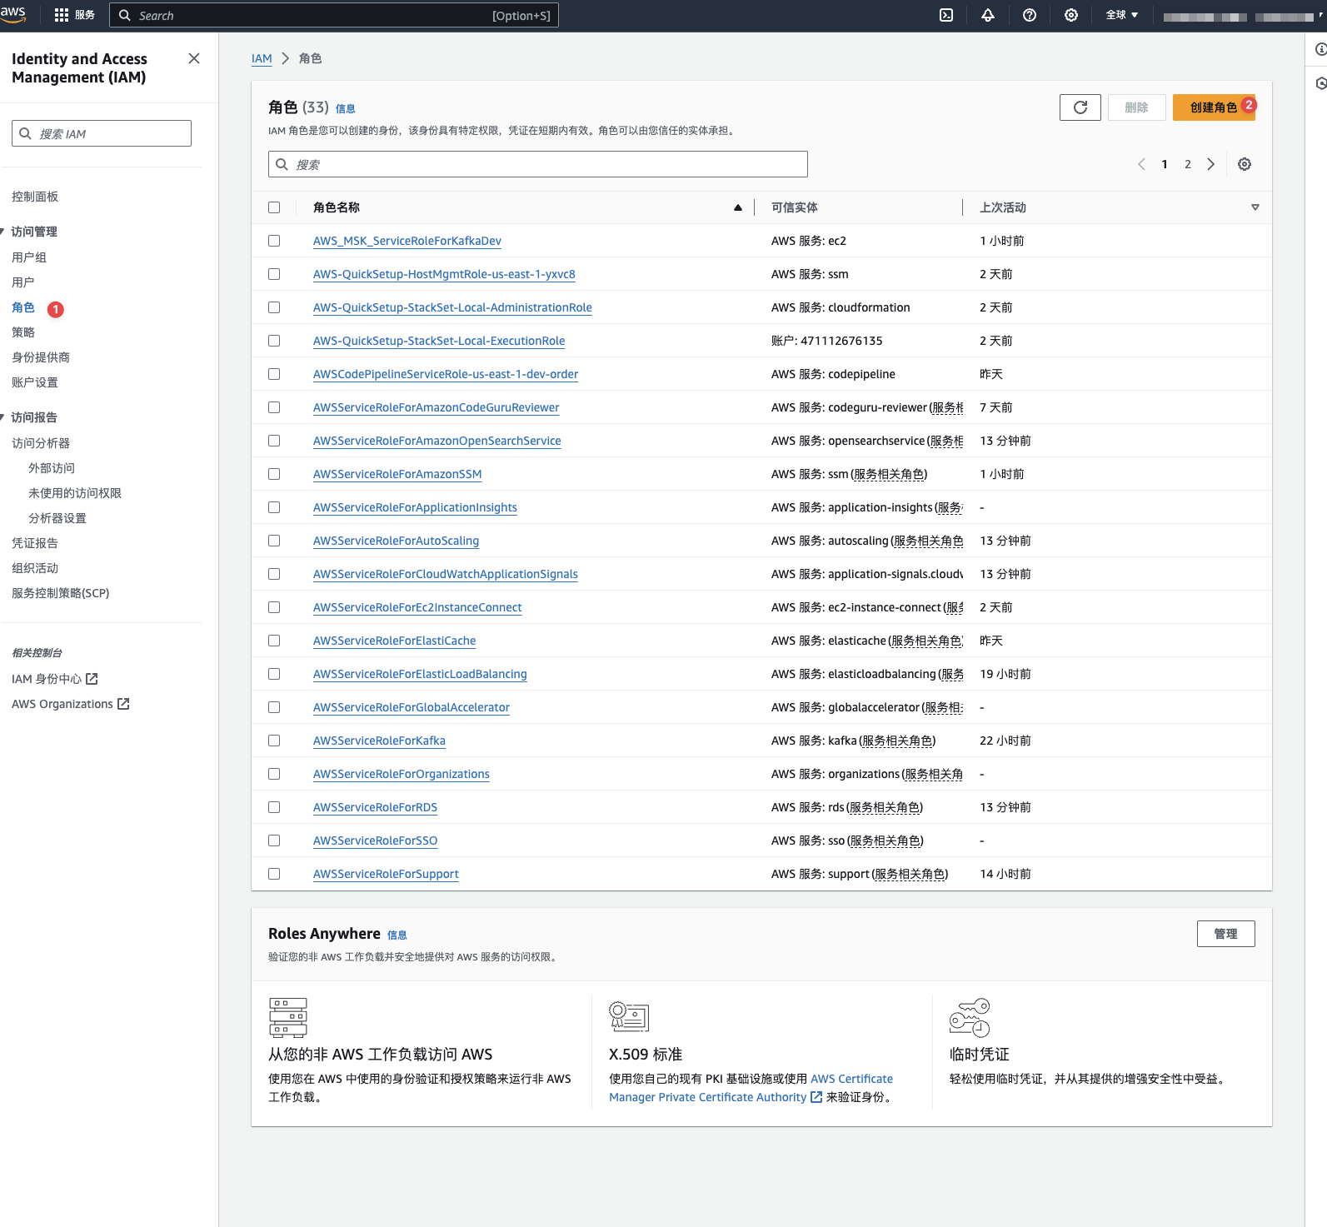
Task: Check AWSServiceRoleForRDS checkbox
Action: tap(274, 807)
